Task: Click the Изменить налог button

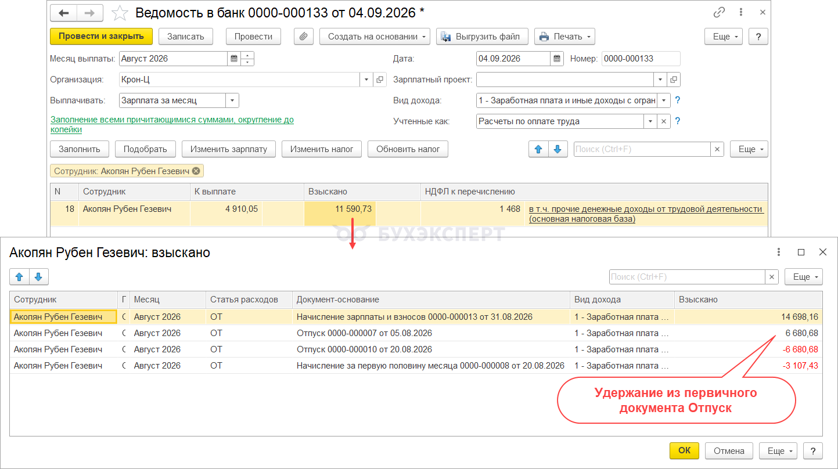Action: [x=322, y=149]
